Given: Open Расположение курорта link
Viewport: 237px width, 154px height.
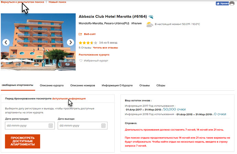Looking at the screenshot, I should pos(94,55).
